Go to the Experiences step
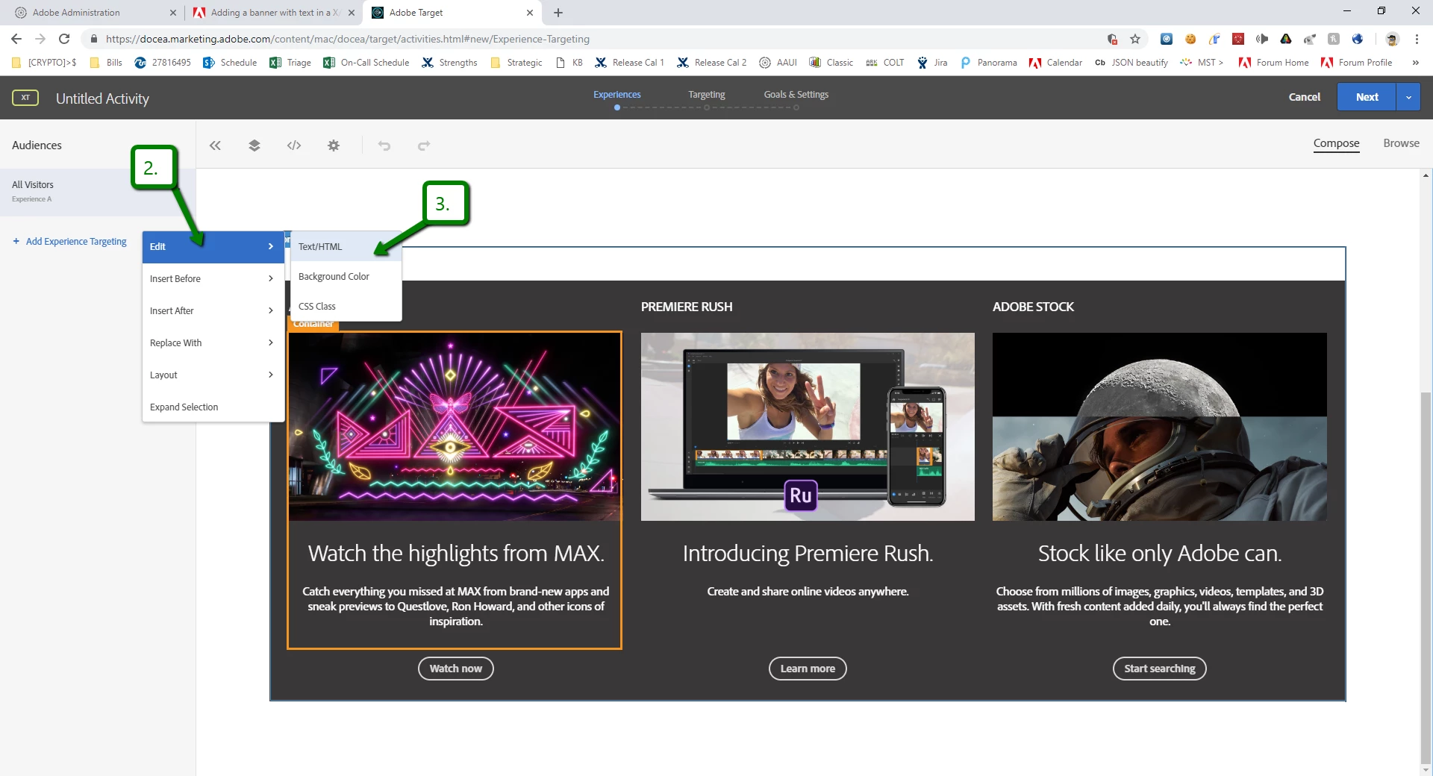 click(616, 95)
